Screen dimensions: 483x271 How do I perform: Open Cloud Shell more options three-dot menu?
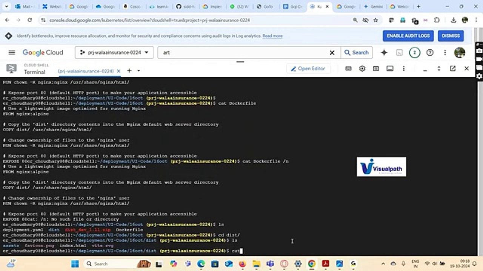(404, 69)
